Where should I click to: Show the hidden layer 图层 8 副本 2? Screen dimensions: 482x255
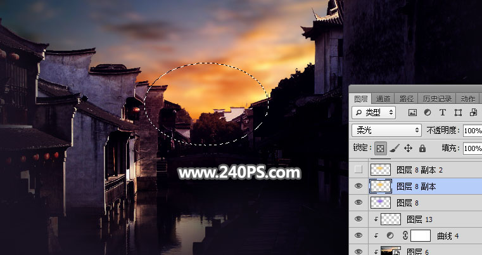pyautogui.click(x=358, y=169)
